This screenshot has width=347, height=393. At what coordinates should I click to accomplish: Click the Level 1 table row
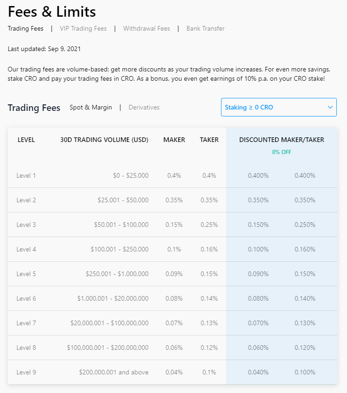(x=172, y=175)
